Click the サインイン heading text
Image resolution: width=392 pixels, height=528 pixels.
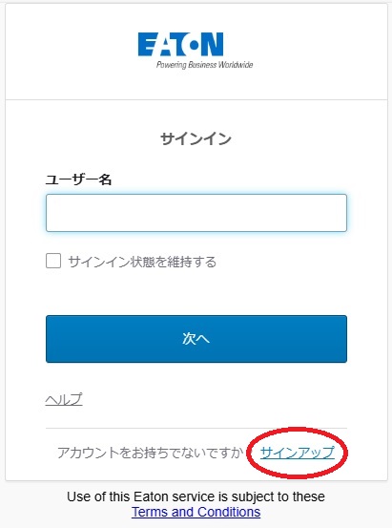point(196,138)
